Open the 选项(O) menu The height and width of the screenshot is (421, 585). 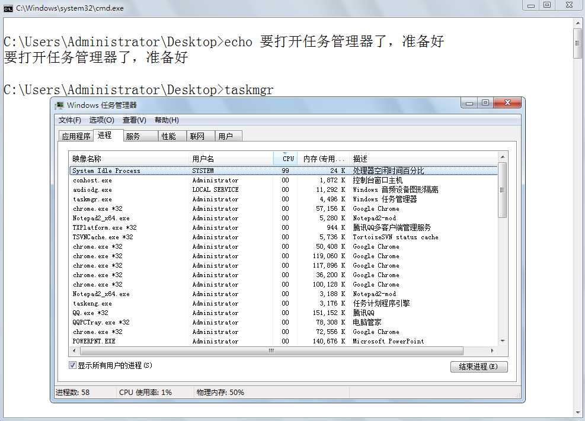(x=101, y=120)
